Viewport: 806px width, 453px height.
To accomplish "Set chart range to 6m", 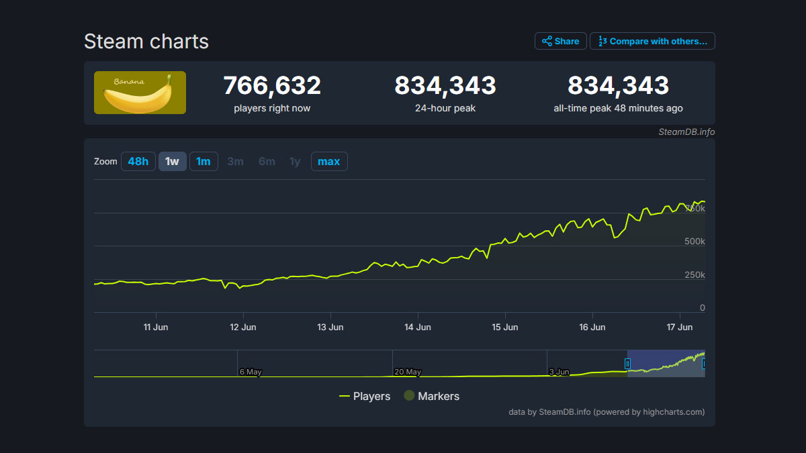I will pyautogui.click(x=267, y=161).
